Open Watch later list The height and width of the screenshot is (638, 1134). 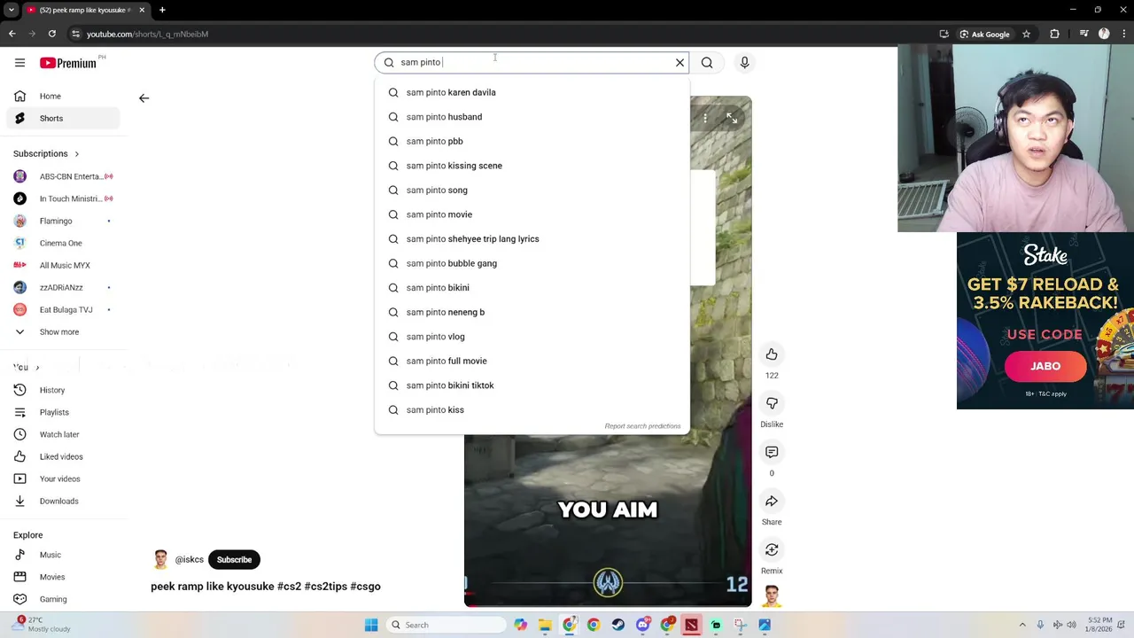(63, 434)
